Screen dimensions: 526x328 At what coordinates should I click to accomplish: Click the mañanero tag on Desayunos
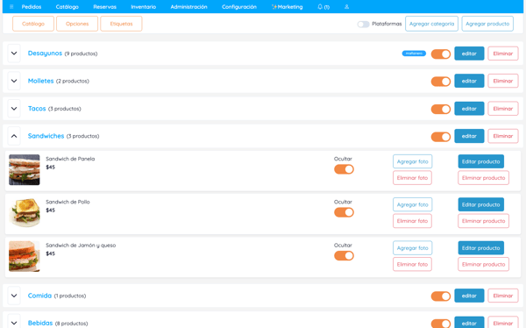pos(414,53)
